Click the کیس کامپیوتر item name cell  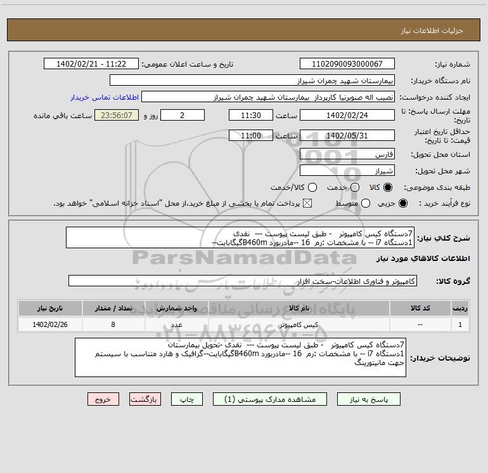click(299, 324)
